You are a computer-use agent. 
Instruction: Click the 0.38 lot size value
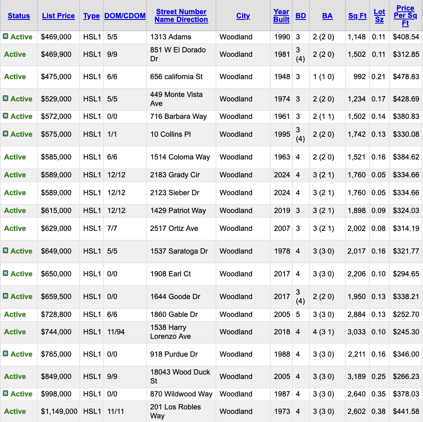click(378, 411)
